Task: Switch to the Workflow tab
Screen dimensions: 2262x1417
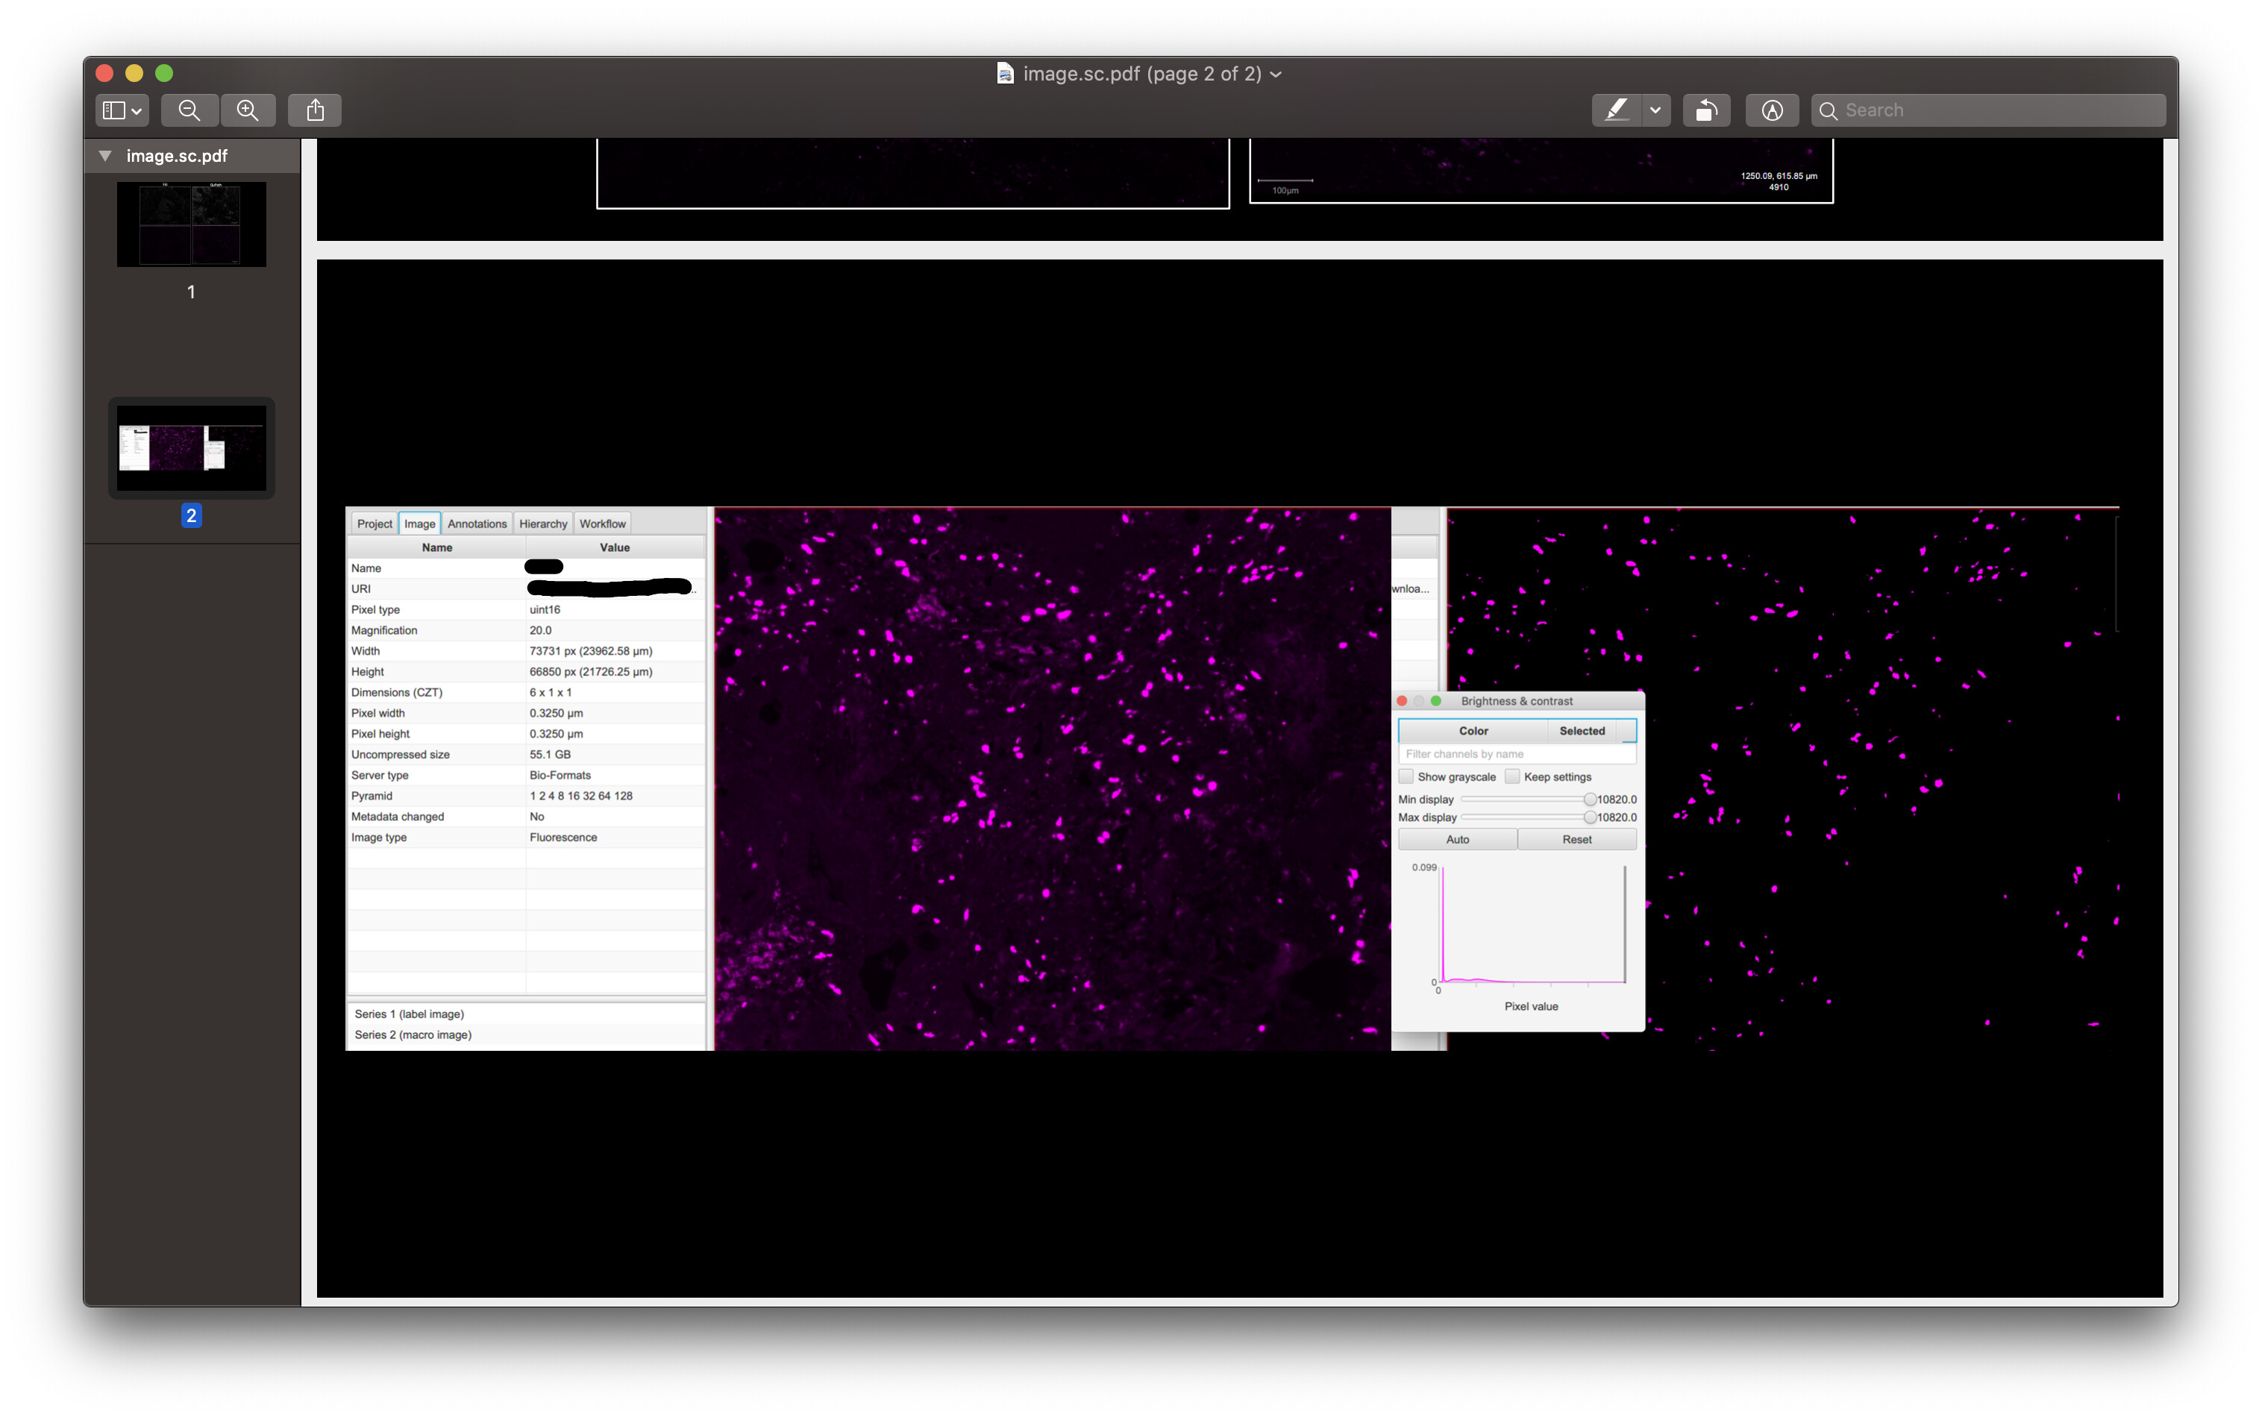Action: coord(603,523)
